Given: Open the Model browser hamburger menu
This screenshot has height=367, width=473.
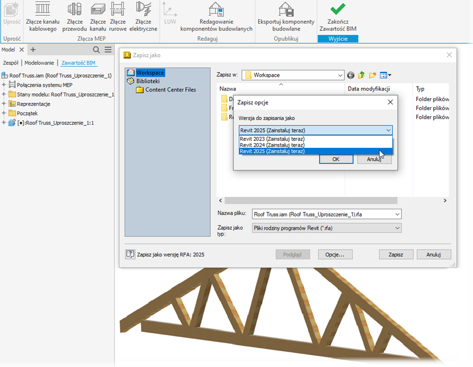Looking at the screenshot, I should 108,50.
